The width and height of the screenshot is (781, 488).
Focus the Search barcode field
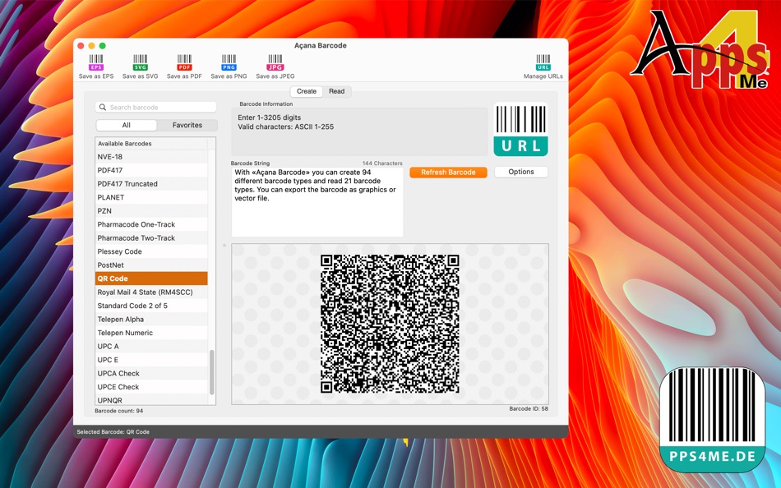156,107
